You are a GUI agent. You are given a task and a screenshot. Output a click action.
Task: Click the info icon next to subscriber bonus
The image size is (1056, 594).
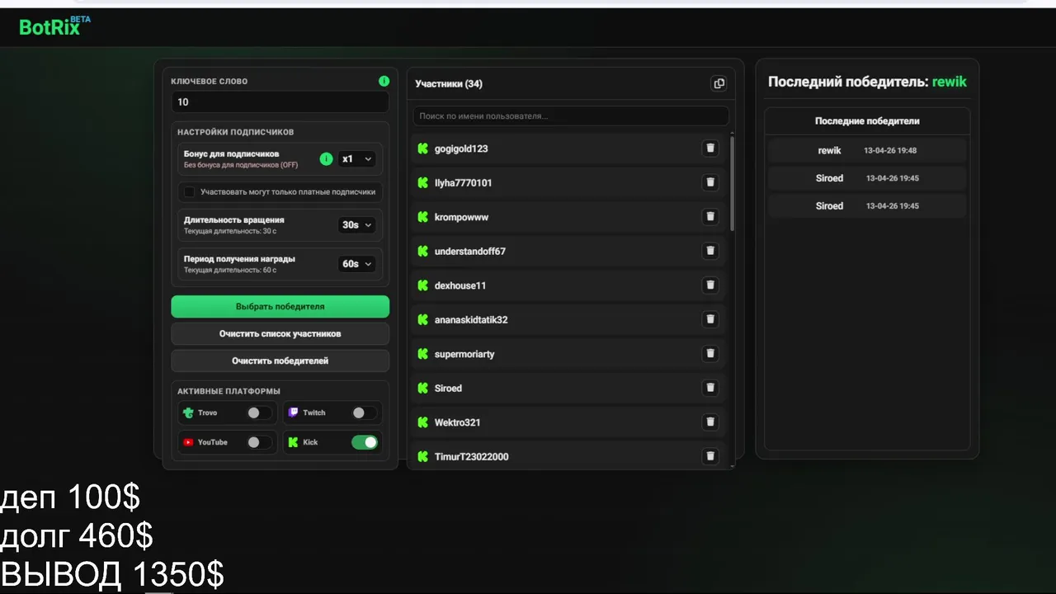[326, 158]
